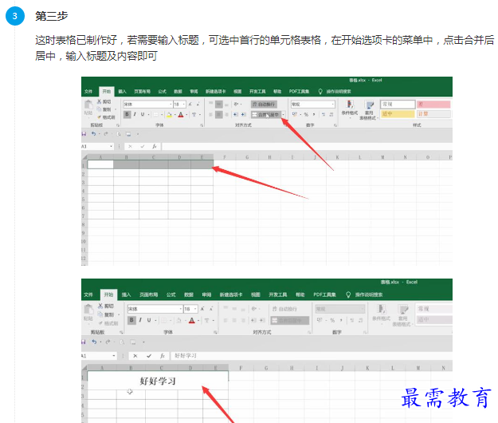This screenshot has width=498, height=423.
Task: Toggle Italic in the first Excel image
Action: (x=135, y=114)
